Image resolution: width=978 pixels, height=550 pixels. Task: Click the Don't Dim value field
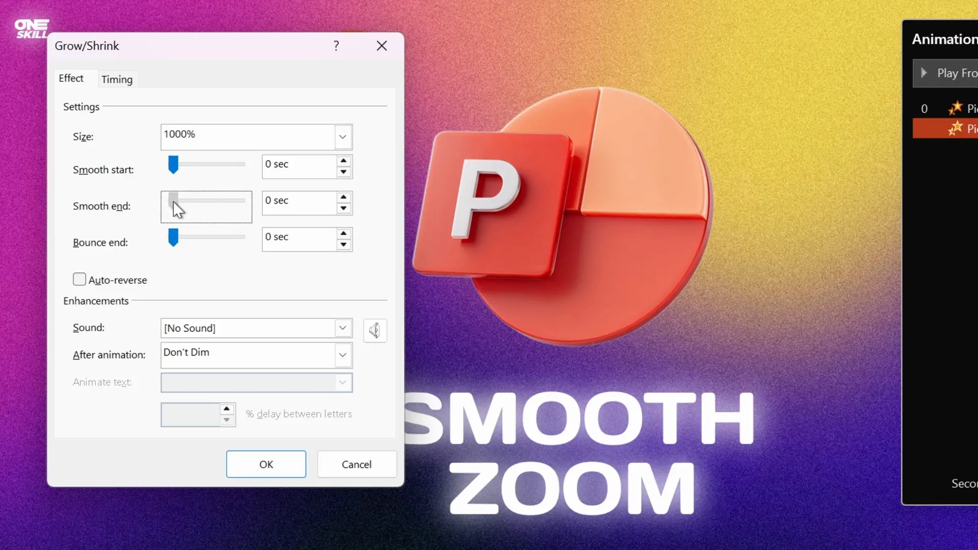pyautogui.click(x=248, y=355)
